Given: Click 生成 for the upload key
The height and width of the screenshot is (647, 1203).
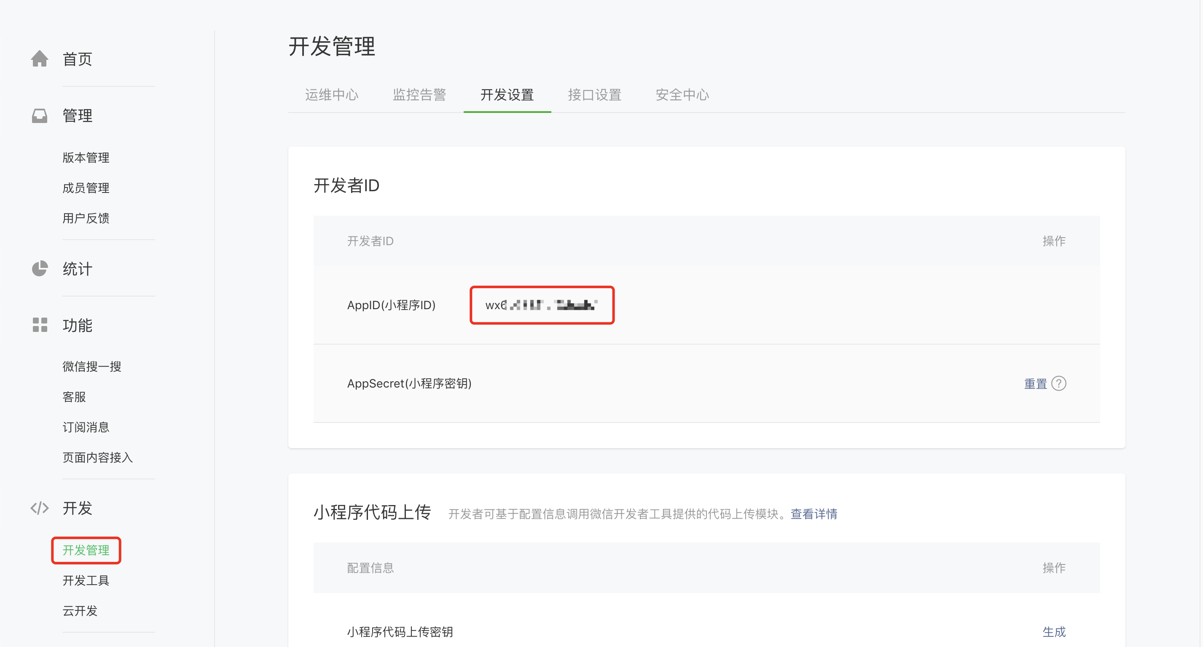Looking at the screenshot, I should [1054, 632].
